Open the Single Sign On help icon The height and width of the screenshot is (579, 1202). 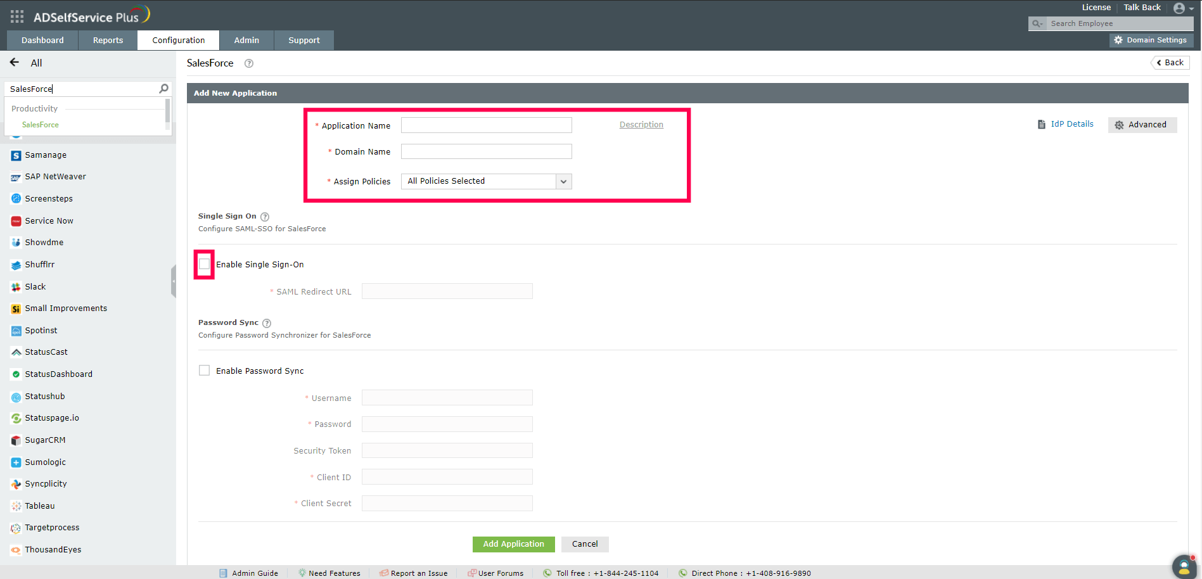click(265, 217)
